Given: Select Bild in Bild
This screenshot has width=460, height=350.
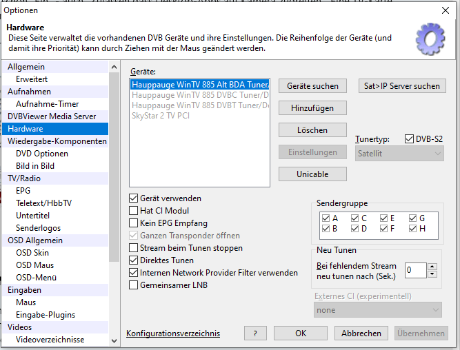Looking at the screenshot, I should click(55, 166).
